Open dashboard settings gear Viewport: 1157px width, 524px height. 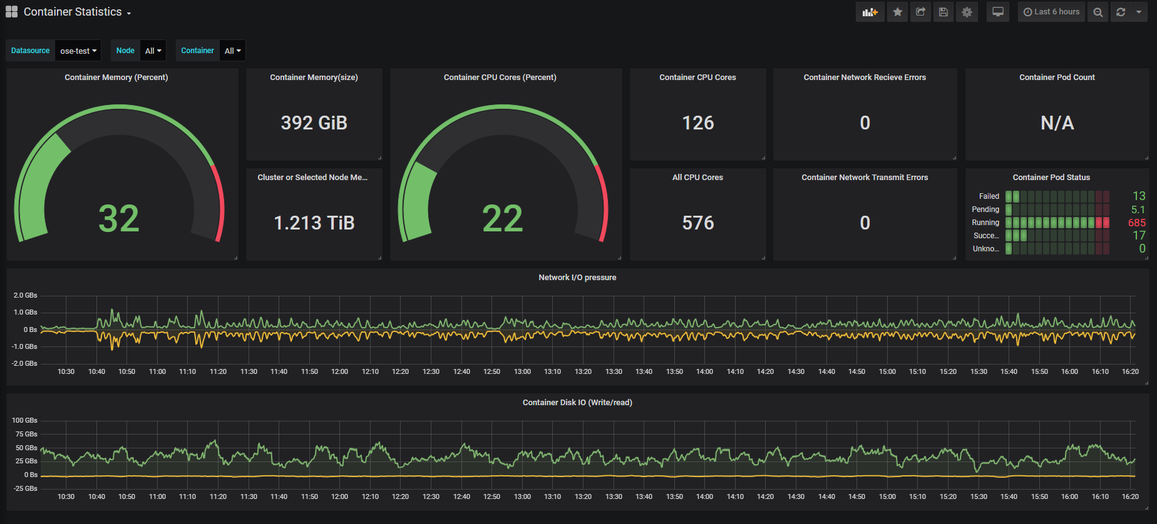tap(967, 12)
